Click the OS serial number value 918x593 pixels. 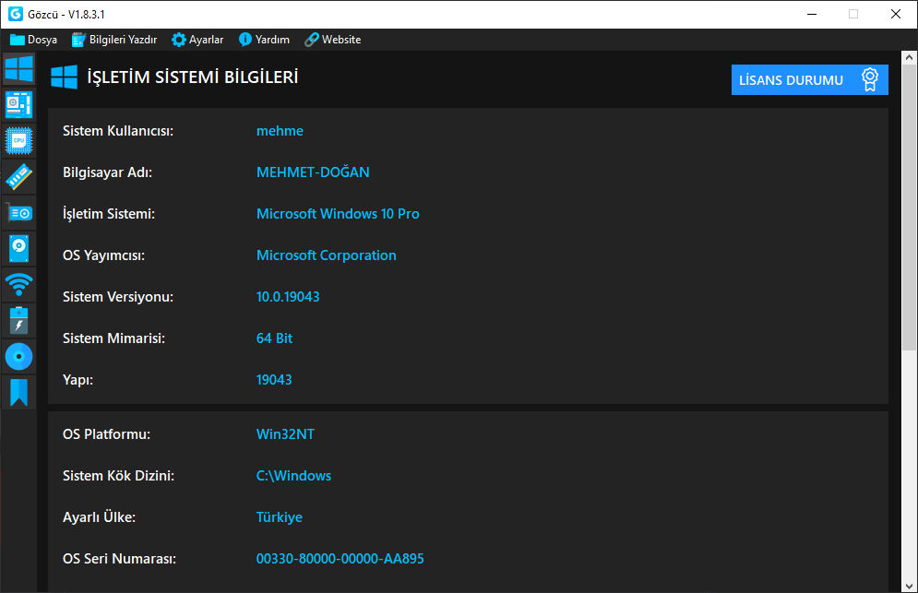(340, 559)
